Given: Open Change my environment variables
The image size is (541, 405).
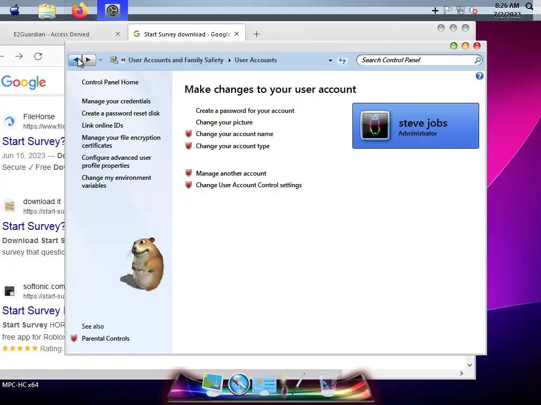Looking at the screenshot, I should coord(117,181).
